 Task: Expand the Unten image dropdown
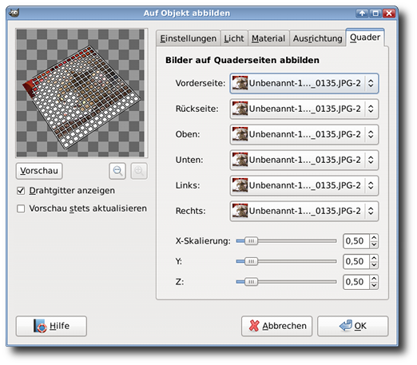pos(304,160)
